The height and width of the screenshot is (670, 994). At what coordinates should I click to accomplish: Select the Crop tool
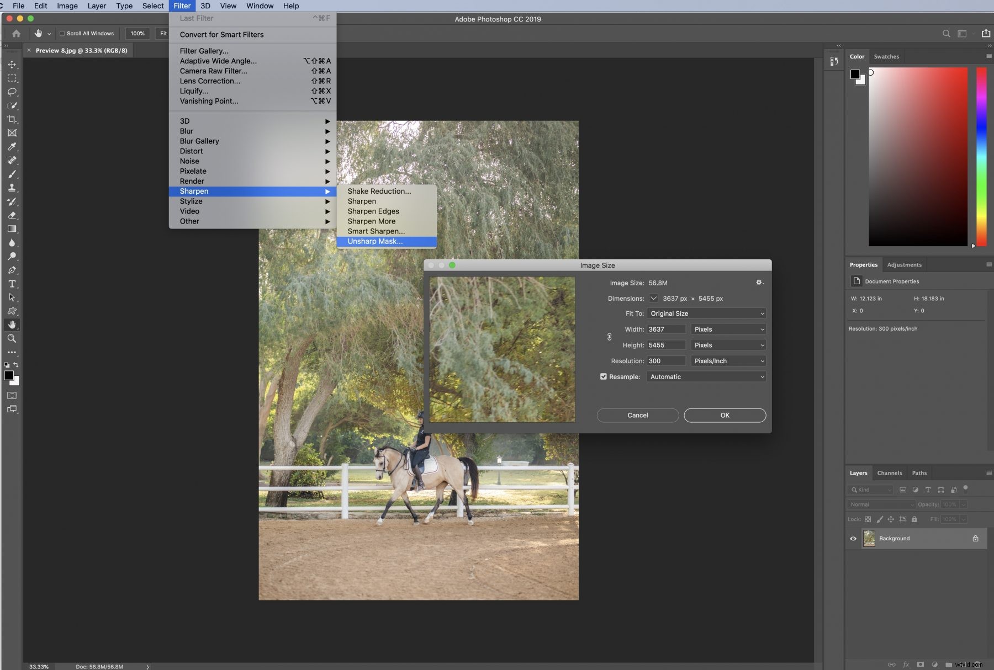pos(12,119)
